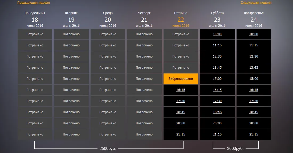Click the 2500руб. weekday price label
This screenshot has width=293, height=153.
point(108,148)
